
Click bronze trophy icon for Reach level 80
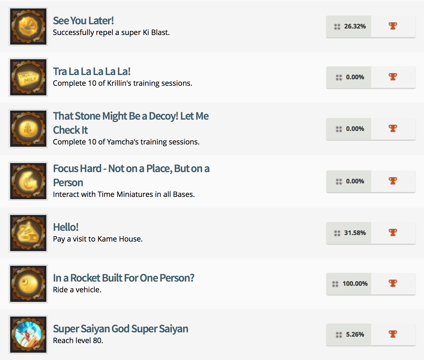393,334
